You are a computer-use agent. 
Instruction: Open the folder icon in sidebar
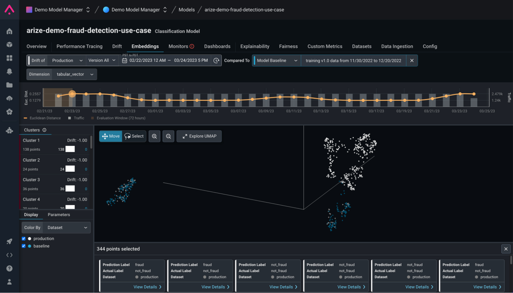(9, 85)
